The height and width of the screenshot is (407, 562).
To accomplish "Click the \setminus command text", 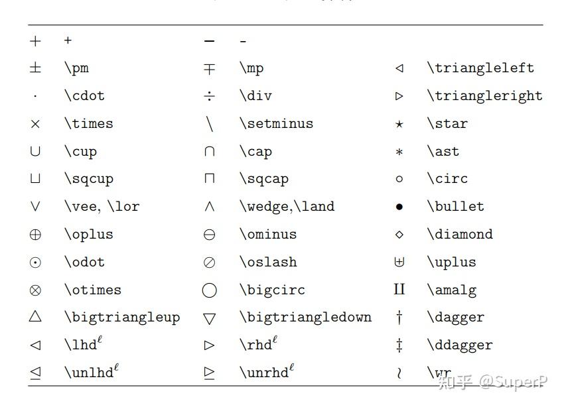I will click(276, 124).
